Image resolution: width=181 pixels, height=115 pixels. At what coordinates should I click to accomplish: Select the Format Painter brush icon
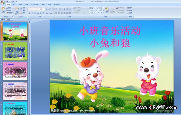7,13
